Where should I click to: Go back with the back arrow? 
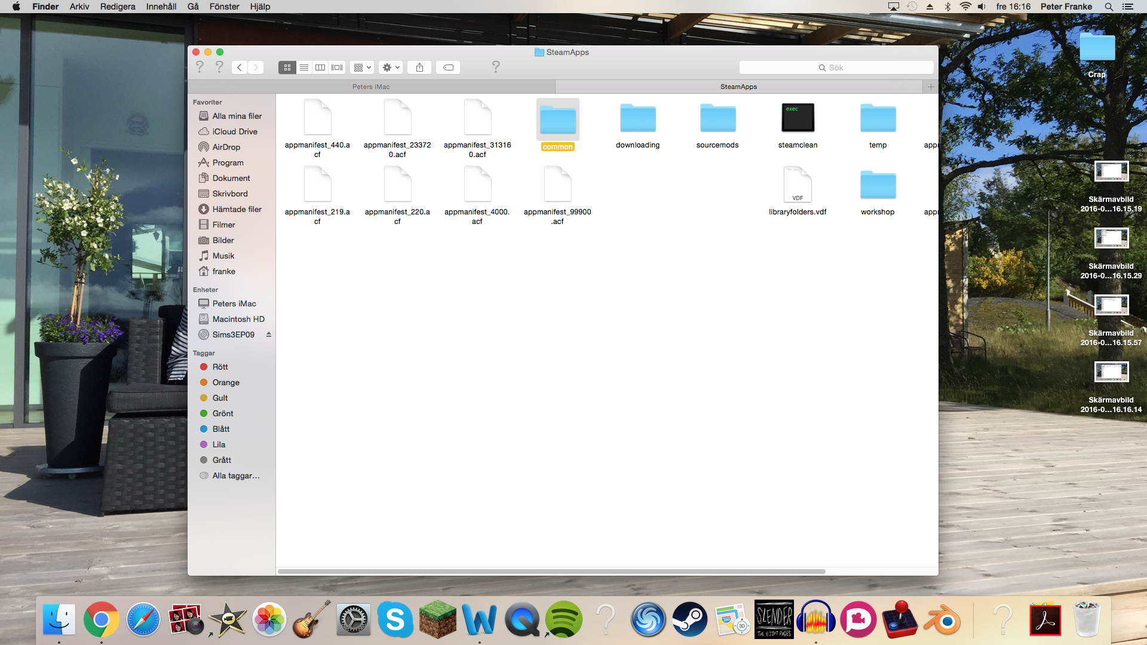click(x=240, y=67)
